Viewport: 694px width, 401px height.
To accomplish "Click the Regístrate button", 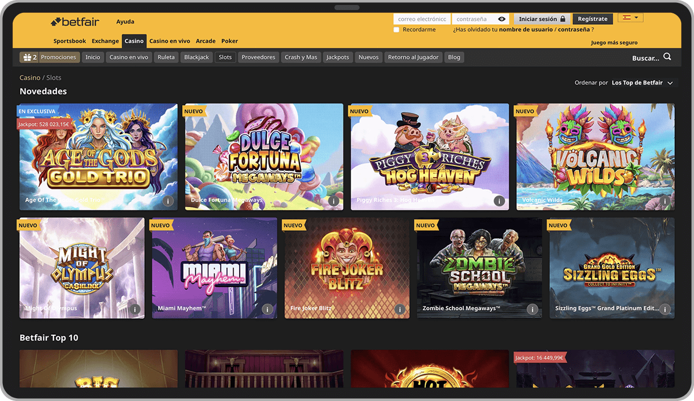I will [x=593, y=18].
